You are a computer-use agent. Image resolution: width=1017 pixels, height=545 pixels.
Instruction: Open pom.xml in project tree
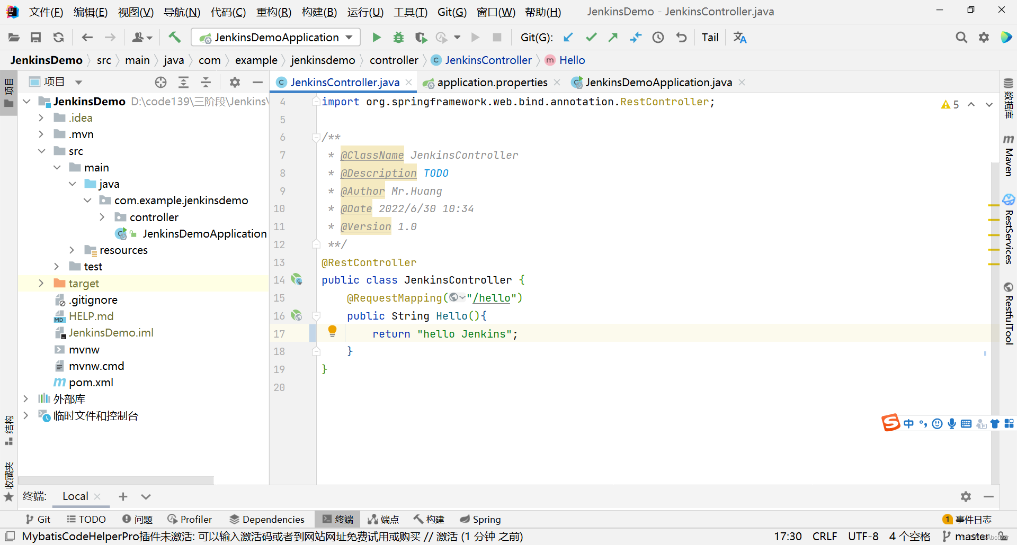[91, 383]
